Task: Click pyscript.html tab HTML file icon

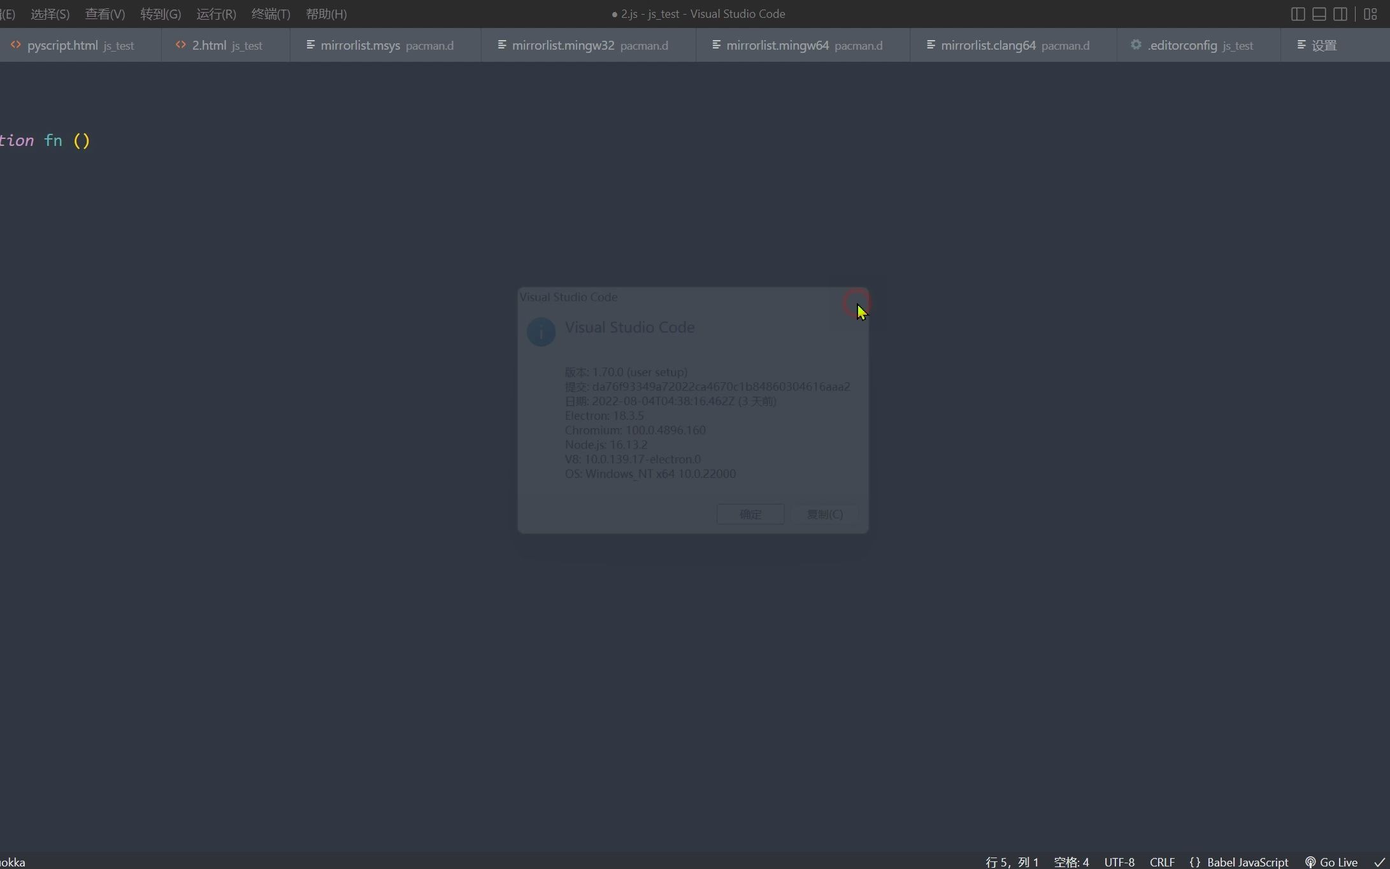Action: [x=16, y=45]
